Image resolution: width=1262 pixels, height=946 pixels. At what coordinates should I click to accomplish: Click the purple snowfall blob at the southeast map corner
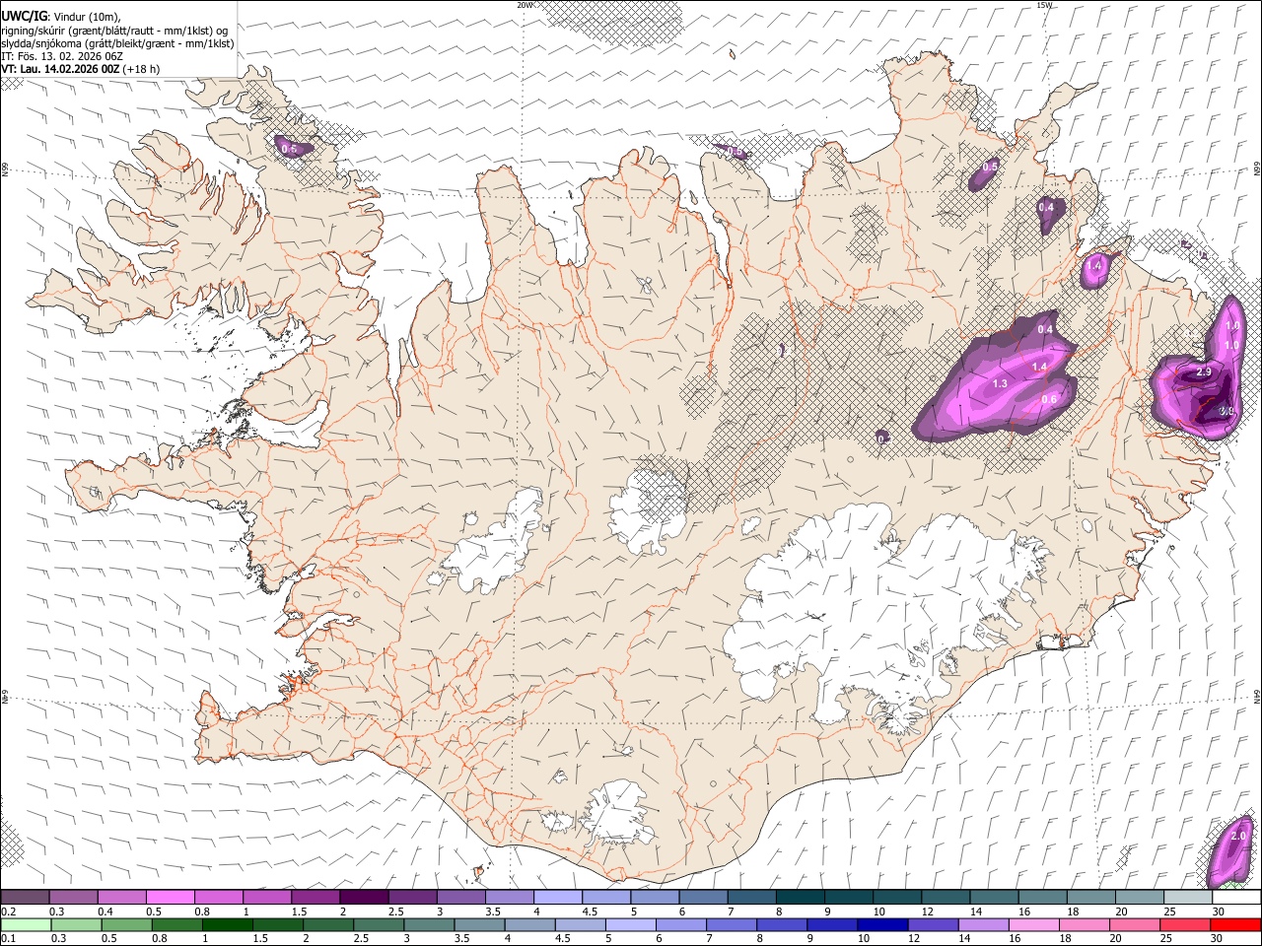point(1231,851)
